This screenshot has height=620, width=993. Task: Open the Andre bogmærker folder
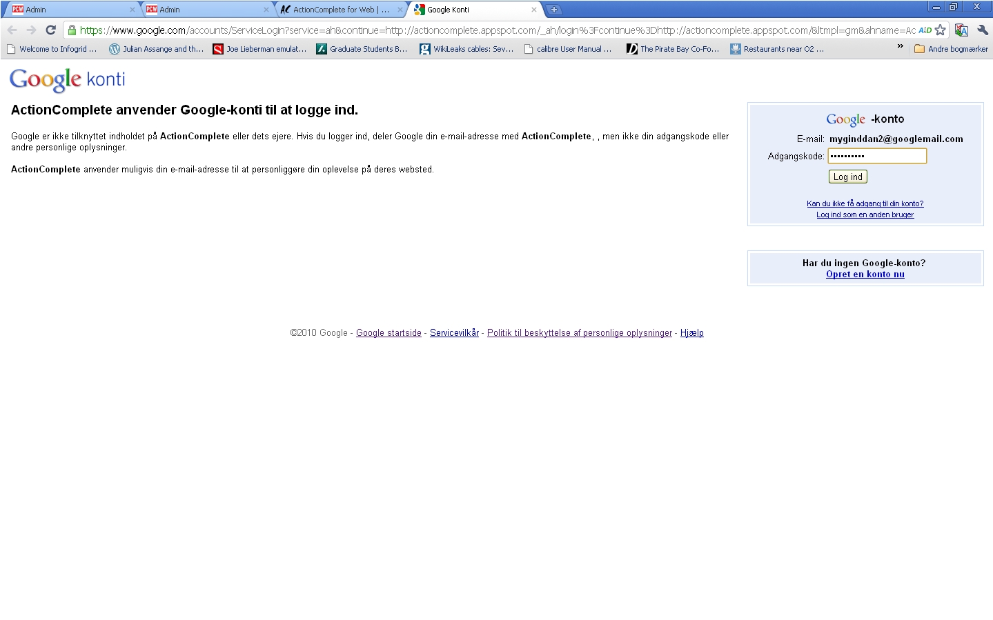pos(951,49)
